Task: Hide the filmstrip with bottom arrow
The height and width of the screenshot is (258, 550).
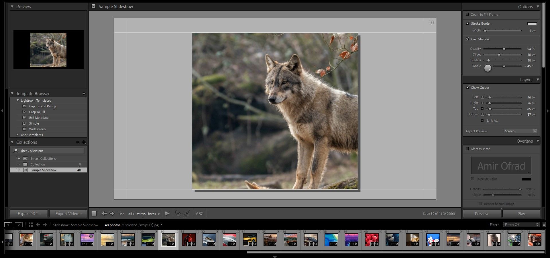Action: pos(275,257)
